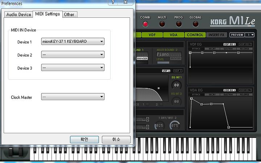Activate the COMBI mode LED button
Screen dimensions: 261x163
[145, 24]
